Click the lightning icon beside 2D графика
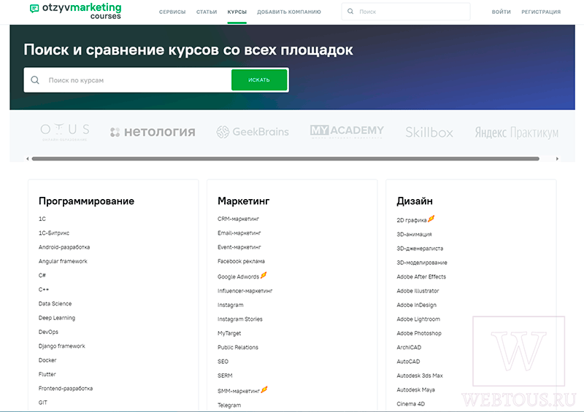This screenshot has width=584, height=412. point(431,219)
